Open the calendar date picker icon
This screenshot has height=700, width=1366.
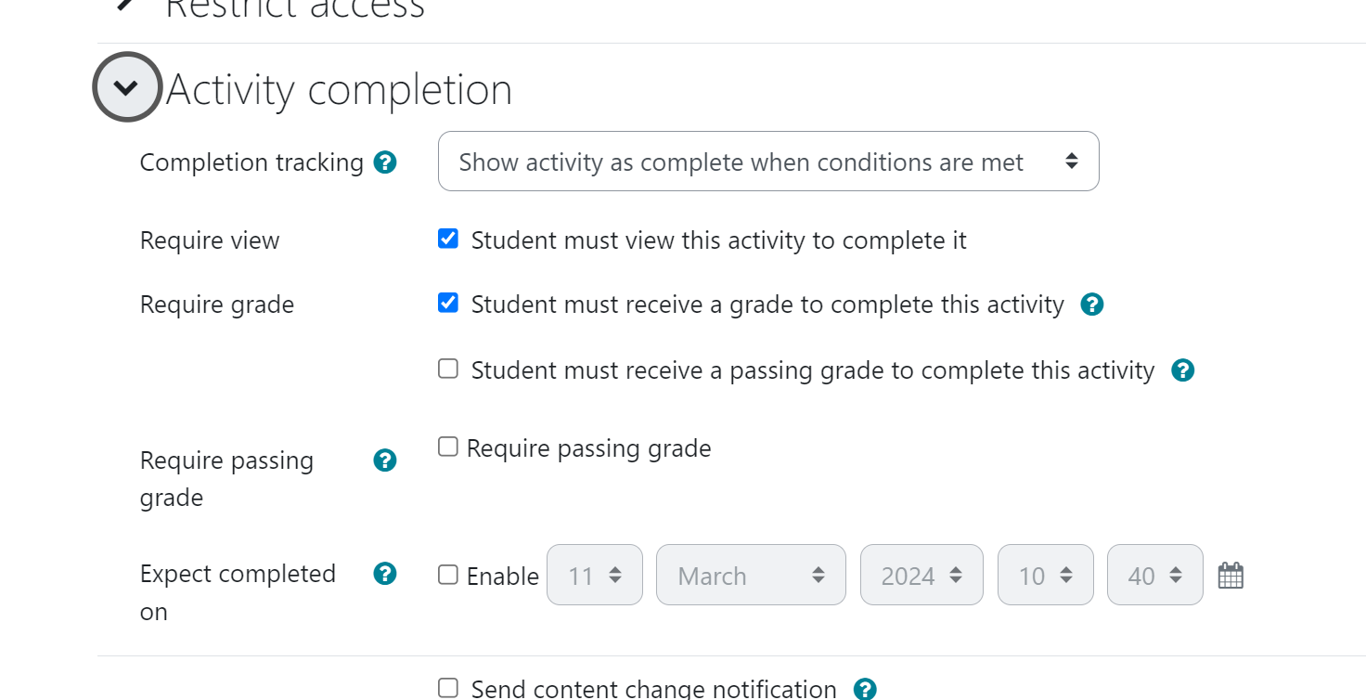coord(1231,576)
